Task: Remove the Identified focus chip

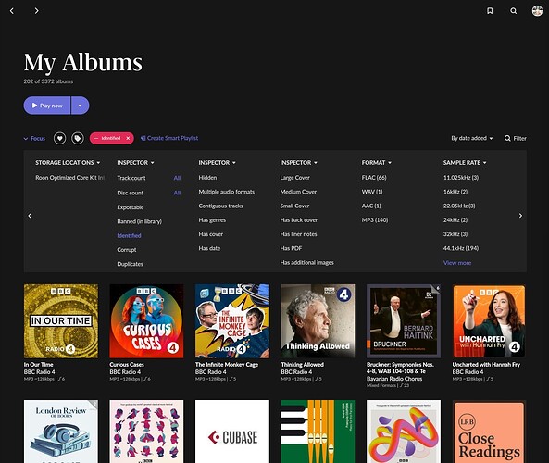Action: 128,138
